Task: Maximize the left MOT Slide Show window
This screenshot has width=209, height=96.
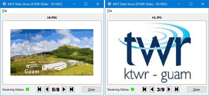Action: pos(86,4)
